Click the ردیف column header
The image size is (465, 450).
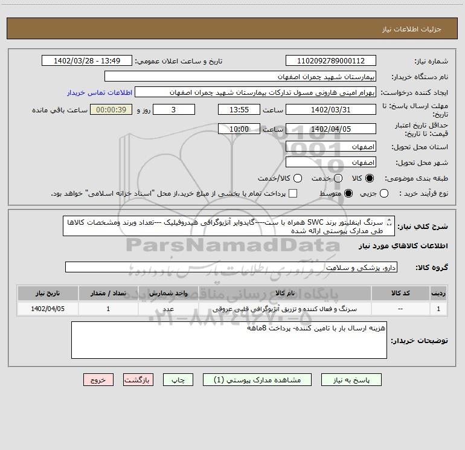(x=438, y=293)
